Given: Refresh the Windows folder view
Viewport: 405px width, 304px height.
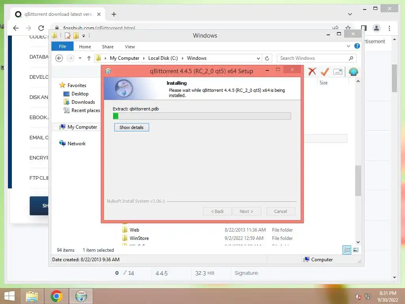Looking at the screenshot, I should (267, 59).
